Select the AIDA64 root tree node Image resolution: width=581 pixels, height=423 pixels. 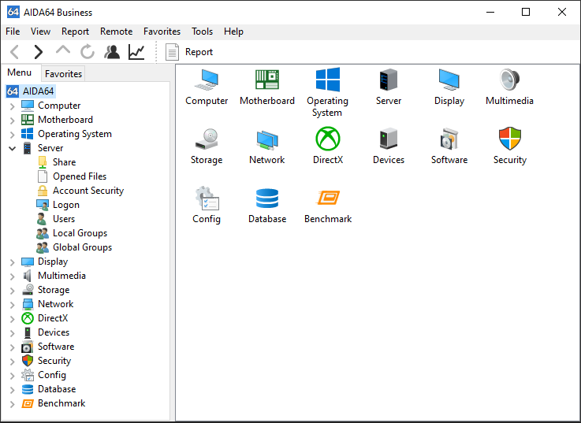(x=31, y=91)
